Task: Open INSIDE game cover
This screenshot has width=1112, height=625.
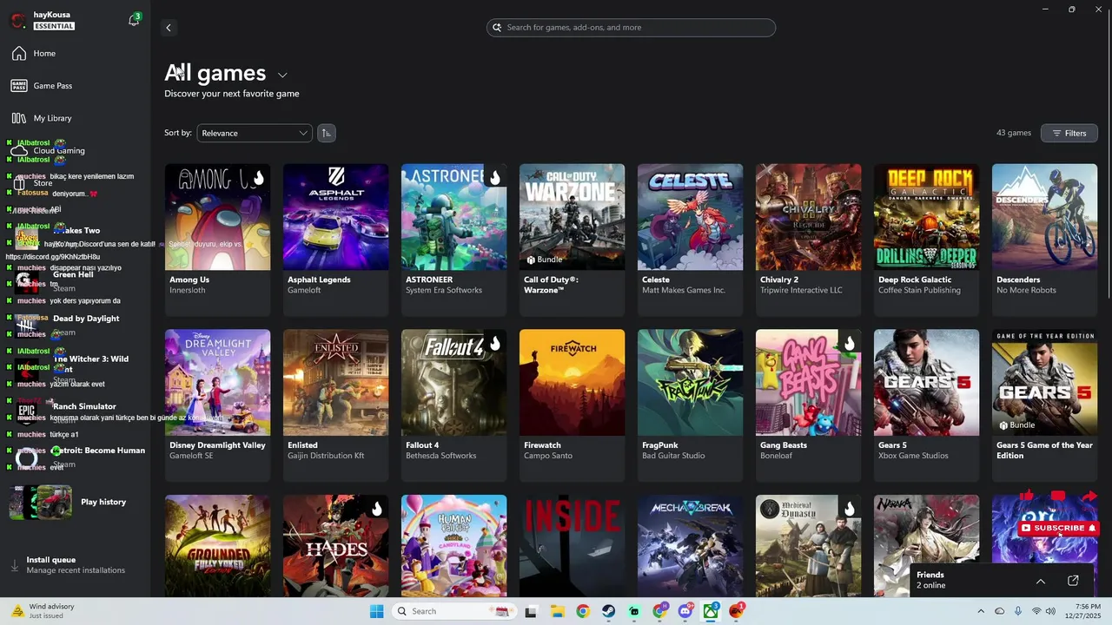Action: (x=572, y=546)
